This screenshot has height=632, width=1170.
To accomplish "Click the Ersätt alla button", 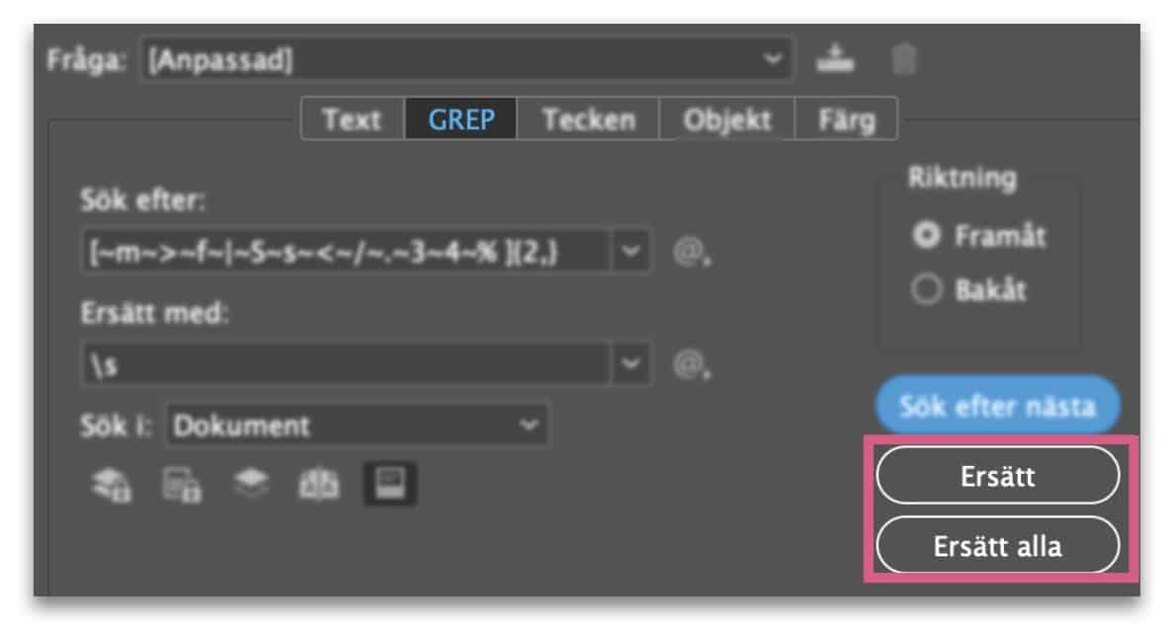I will [x=998, y=546].
